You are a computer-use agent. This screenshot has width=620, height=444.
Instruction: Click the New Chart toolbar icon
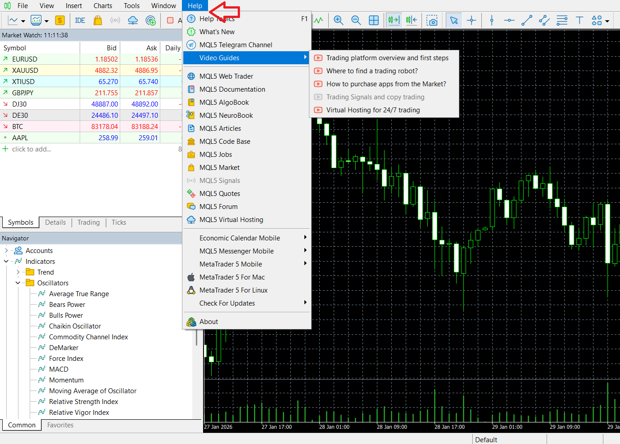13,20
